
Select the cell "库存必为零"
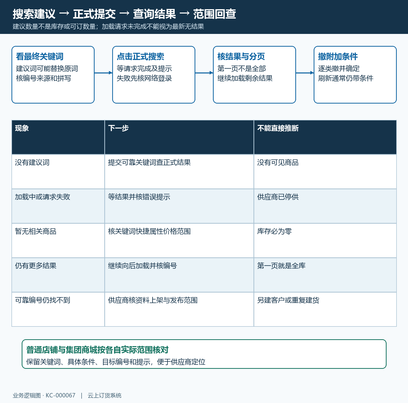tap(325, 241)
